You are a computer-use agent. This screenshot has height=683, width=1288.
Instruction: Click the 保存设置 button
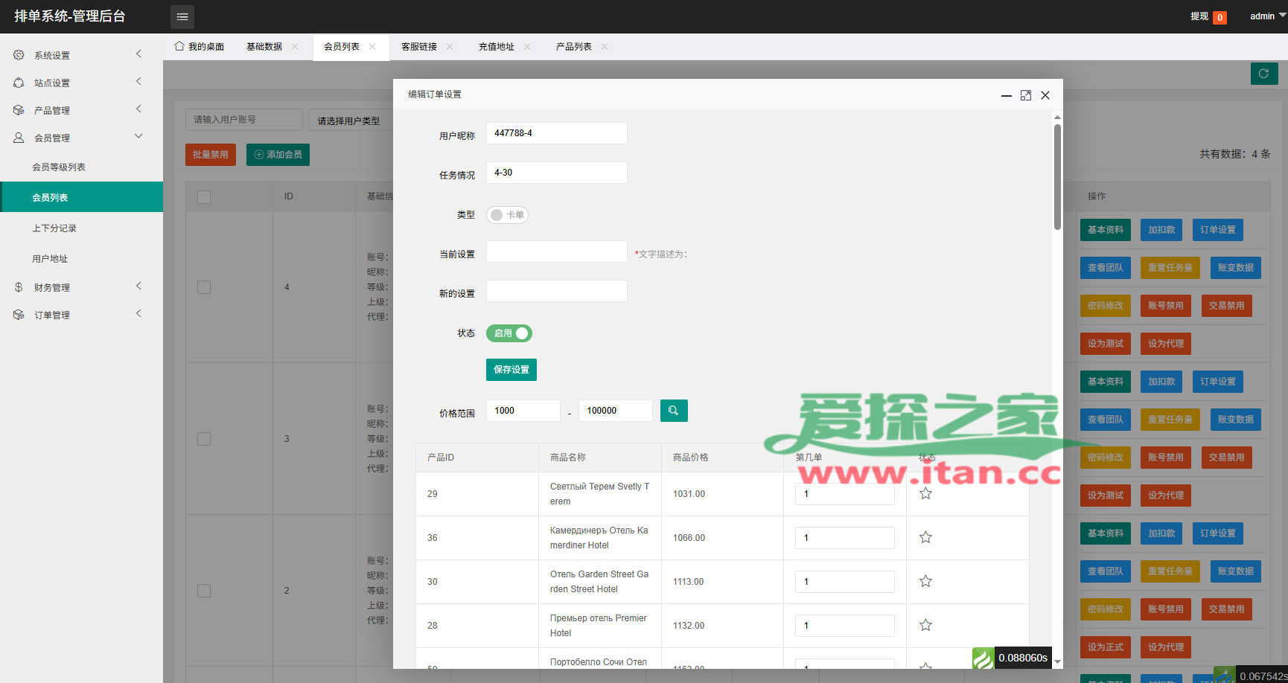point(511,370)
